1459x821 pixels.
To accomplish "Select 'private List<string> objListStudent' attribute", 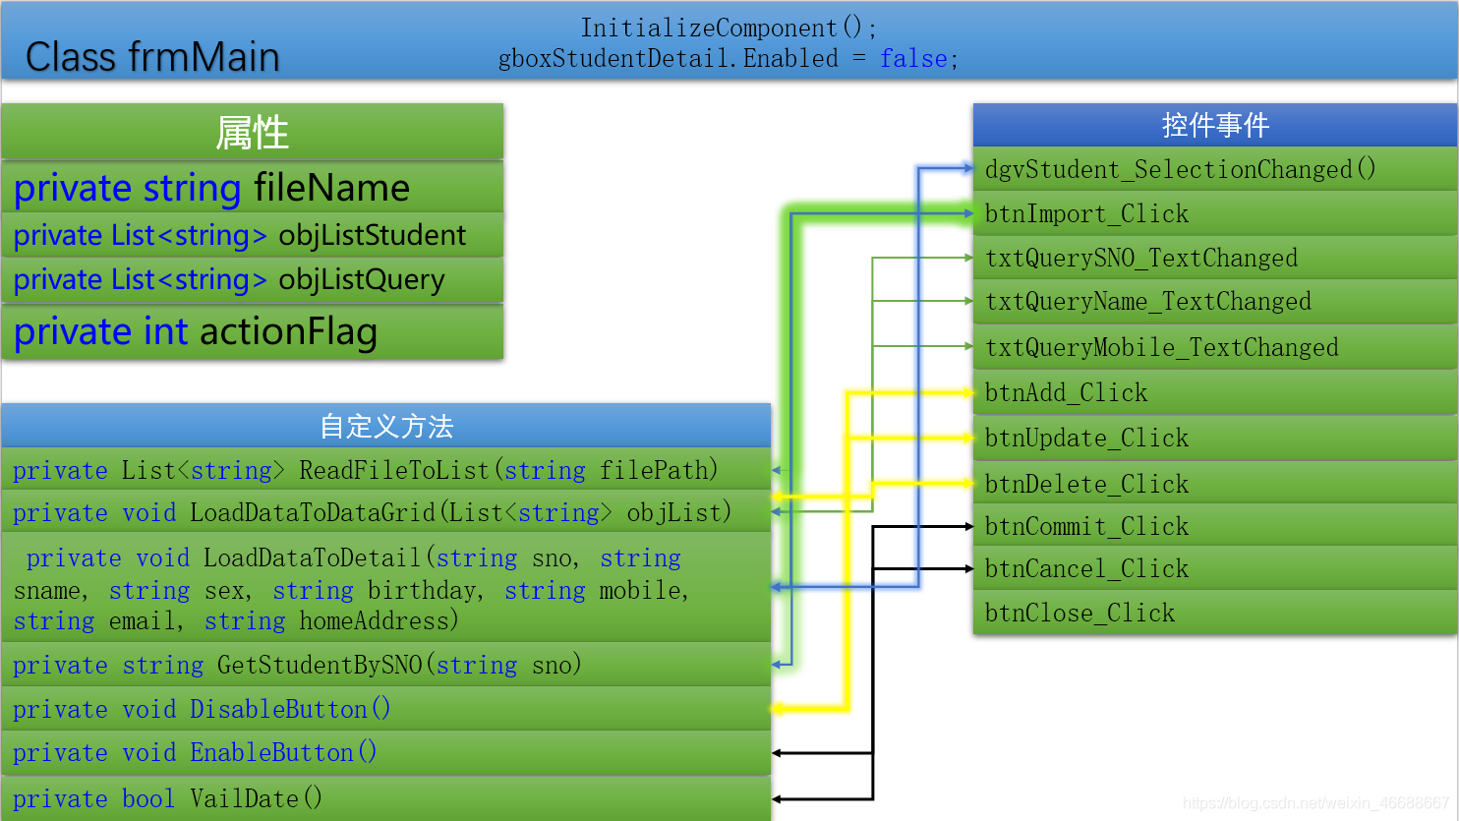I will point(253,236).
